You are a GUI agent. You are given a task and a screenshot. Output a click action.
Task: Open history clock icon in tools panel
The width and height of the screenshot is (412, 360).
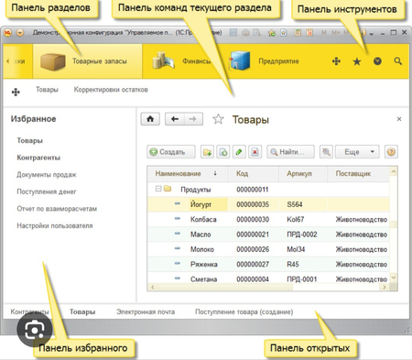(x=377, y=61)
